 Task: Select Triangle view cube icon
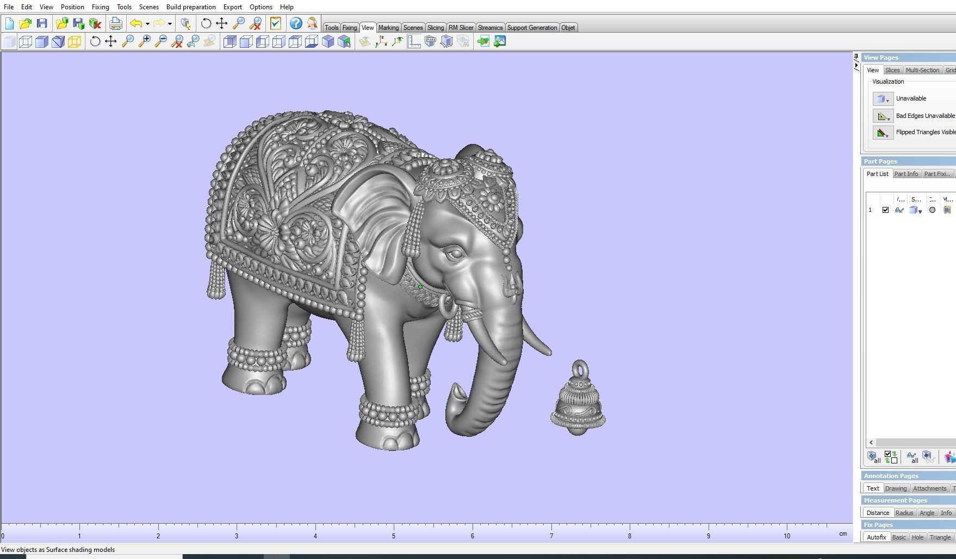[58, 41]
